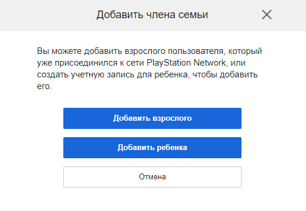This screenshot has height=211, width=306.
Task: Dismiss the Добавить члена семьи dialog
Action: tap(267, 15)
